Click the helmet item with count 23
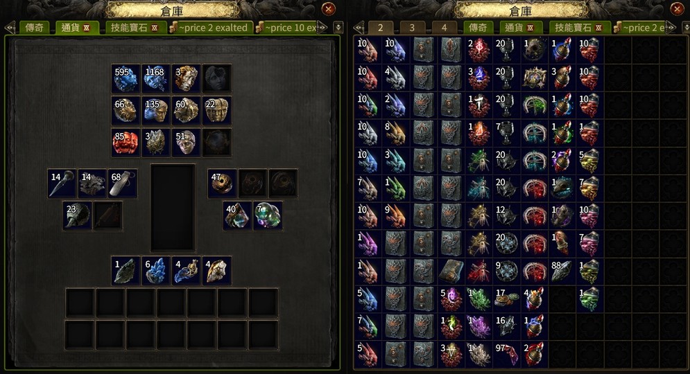Viewport: 690px width, 374px height. pyautogui.click(x=78, y=215)
